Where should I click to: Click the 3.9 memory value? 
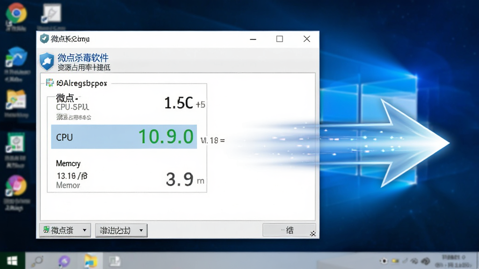180,179
